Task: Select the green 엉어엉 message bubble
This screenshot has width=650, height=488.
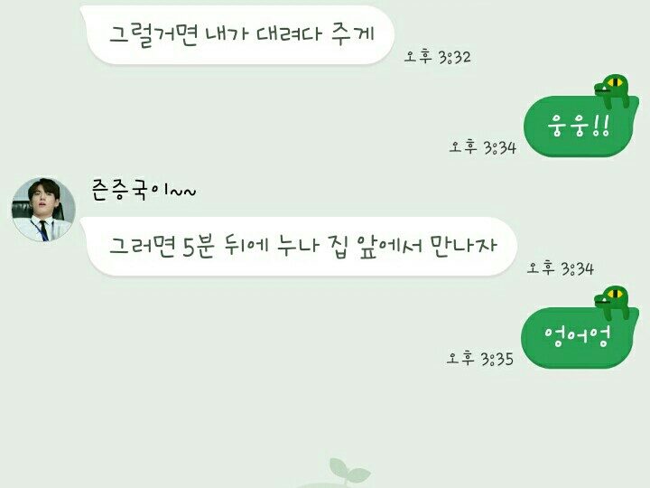Action: point(578,337)
